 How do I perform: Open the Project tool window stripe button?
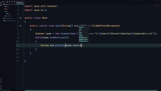[x=1, y=4]
